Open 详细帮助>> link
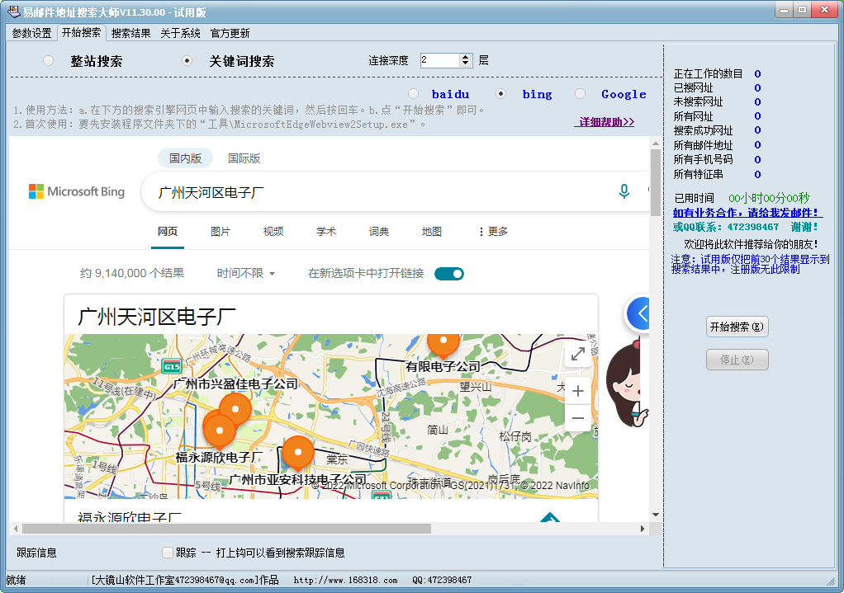Image resolution: width=844 pixels, height=593 pixels. click(x=604, y=122)
